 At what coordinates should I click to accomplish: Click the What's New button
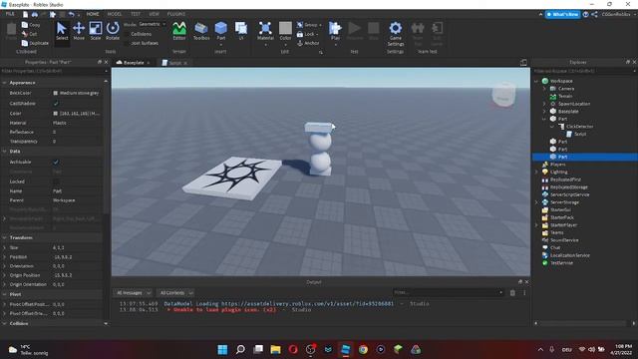pyautogui.click(x=562, y=14)
